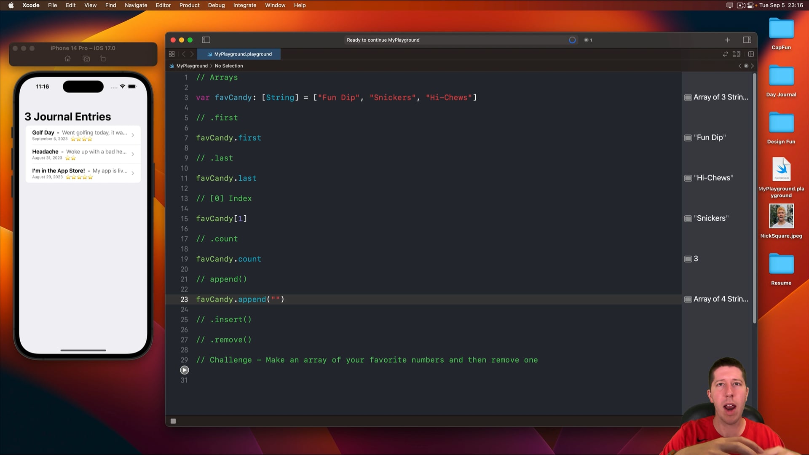
Task: Select the MyPlayground.playground tab
Action: click(239, 54)
